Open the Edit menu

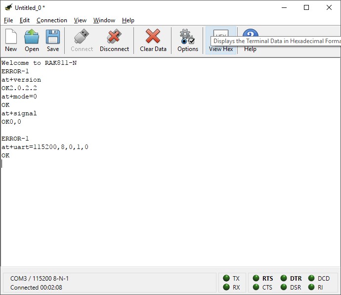25,20
